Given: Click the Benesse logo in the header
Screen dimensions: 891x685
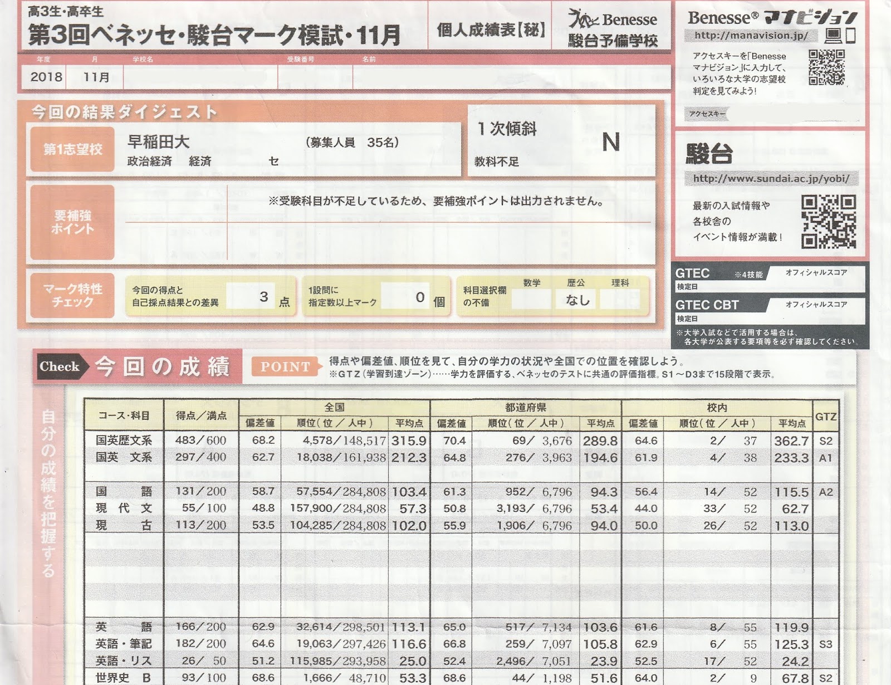Looking at the screenshot, I should (613, 18).
